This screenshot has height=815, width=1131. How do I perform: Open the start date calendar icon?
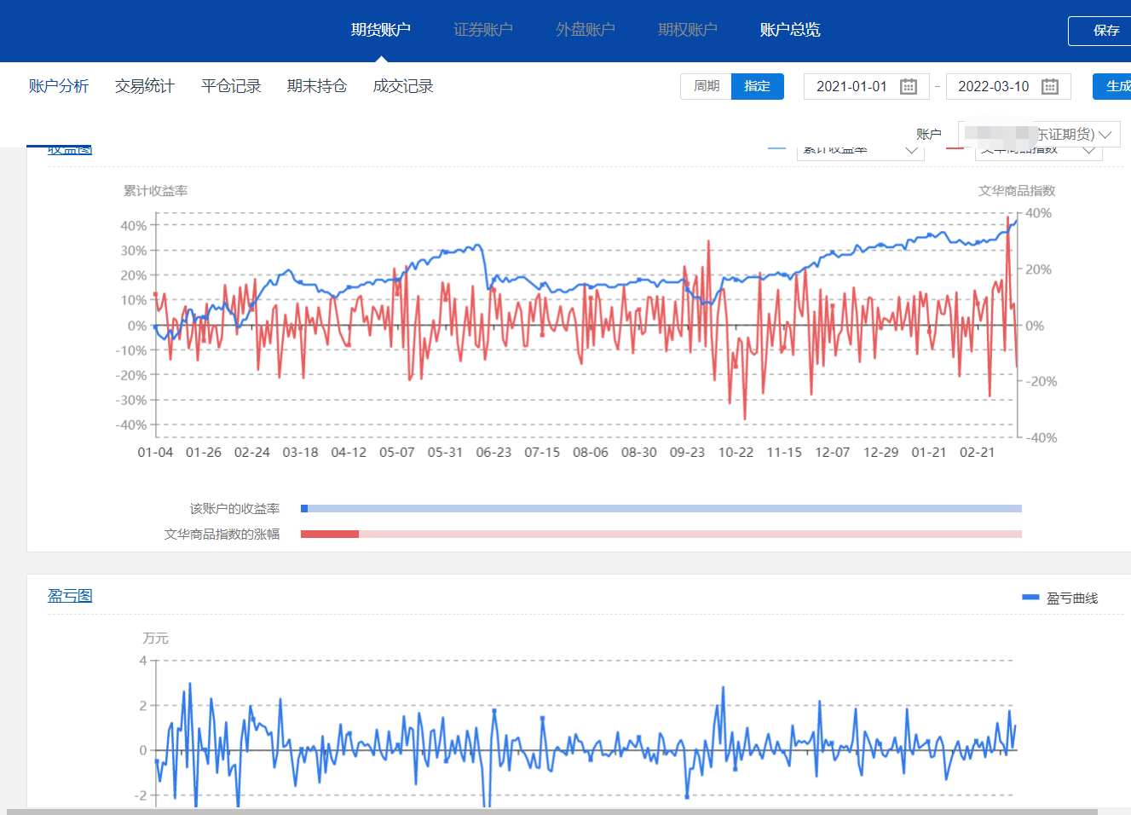[x=909, y=87]
